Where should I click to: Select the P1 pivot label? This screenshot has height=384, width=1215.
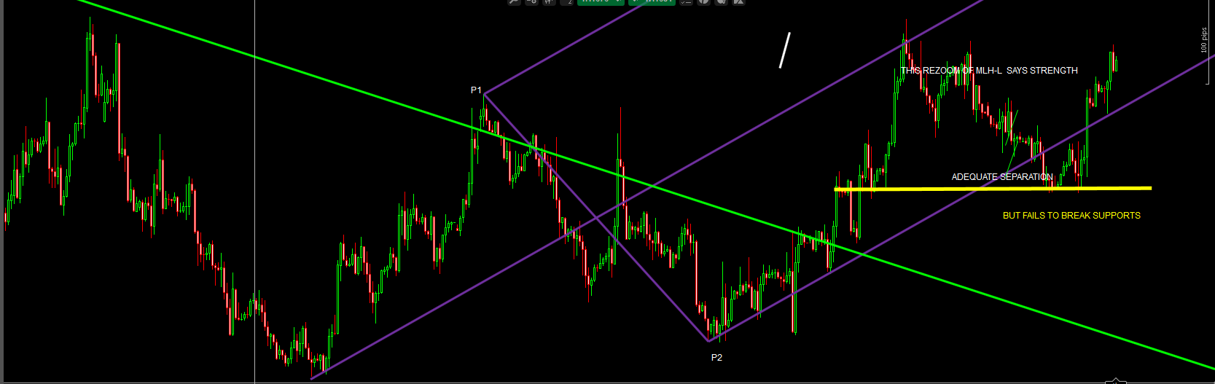[476, 90]
